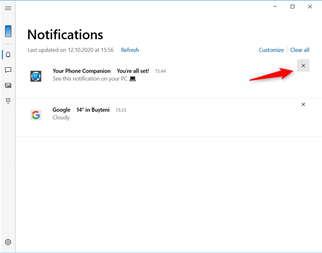Open the Customize notifications link

coord(271,50)
